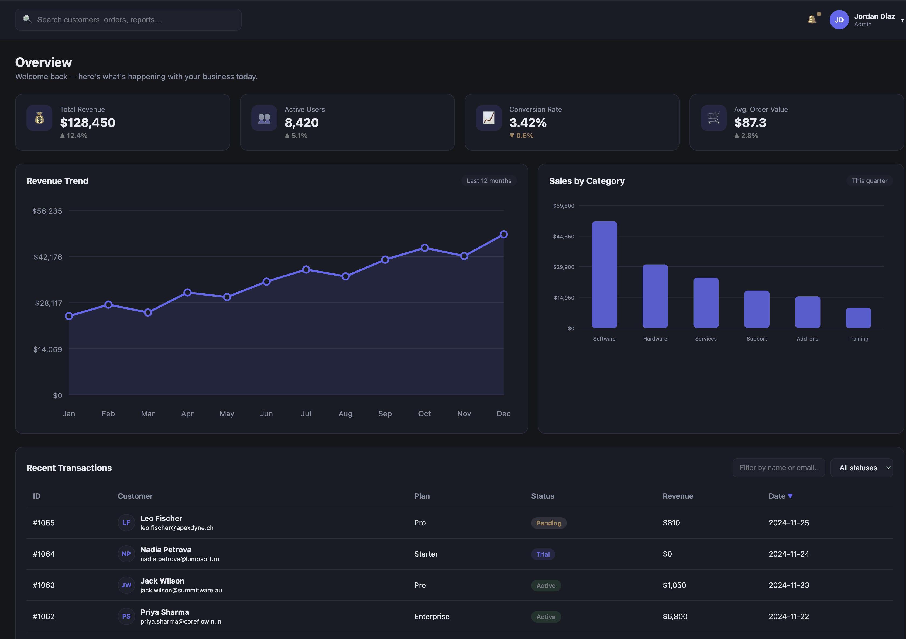906x639 pixels.
Task: Click the Services bar in Sales chart
Action: pos(706,303)
